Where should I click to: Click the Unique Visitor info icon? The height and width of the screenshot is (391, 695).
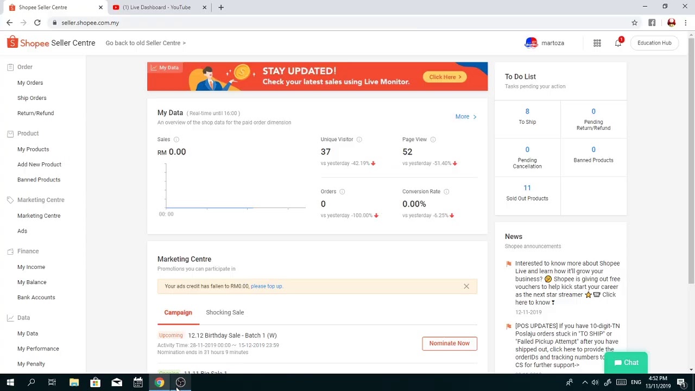pyautogui.click(x=359, y=140)
